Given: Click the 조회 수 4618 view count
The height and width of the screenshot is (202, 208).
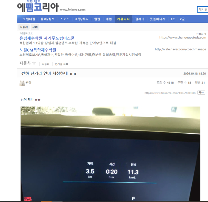Looking at the screenshot, I should [x=165, y=83].
